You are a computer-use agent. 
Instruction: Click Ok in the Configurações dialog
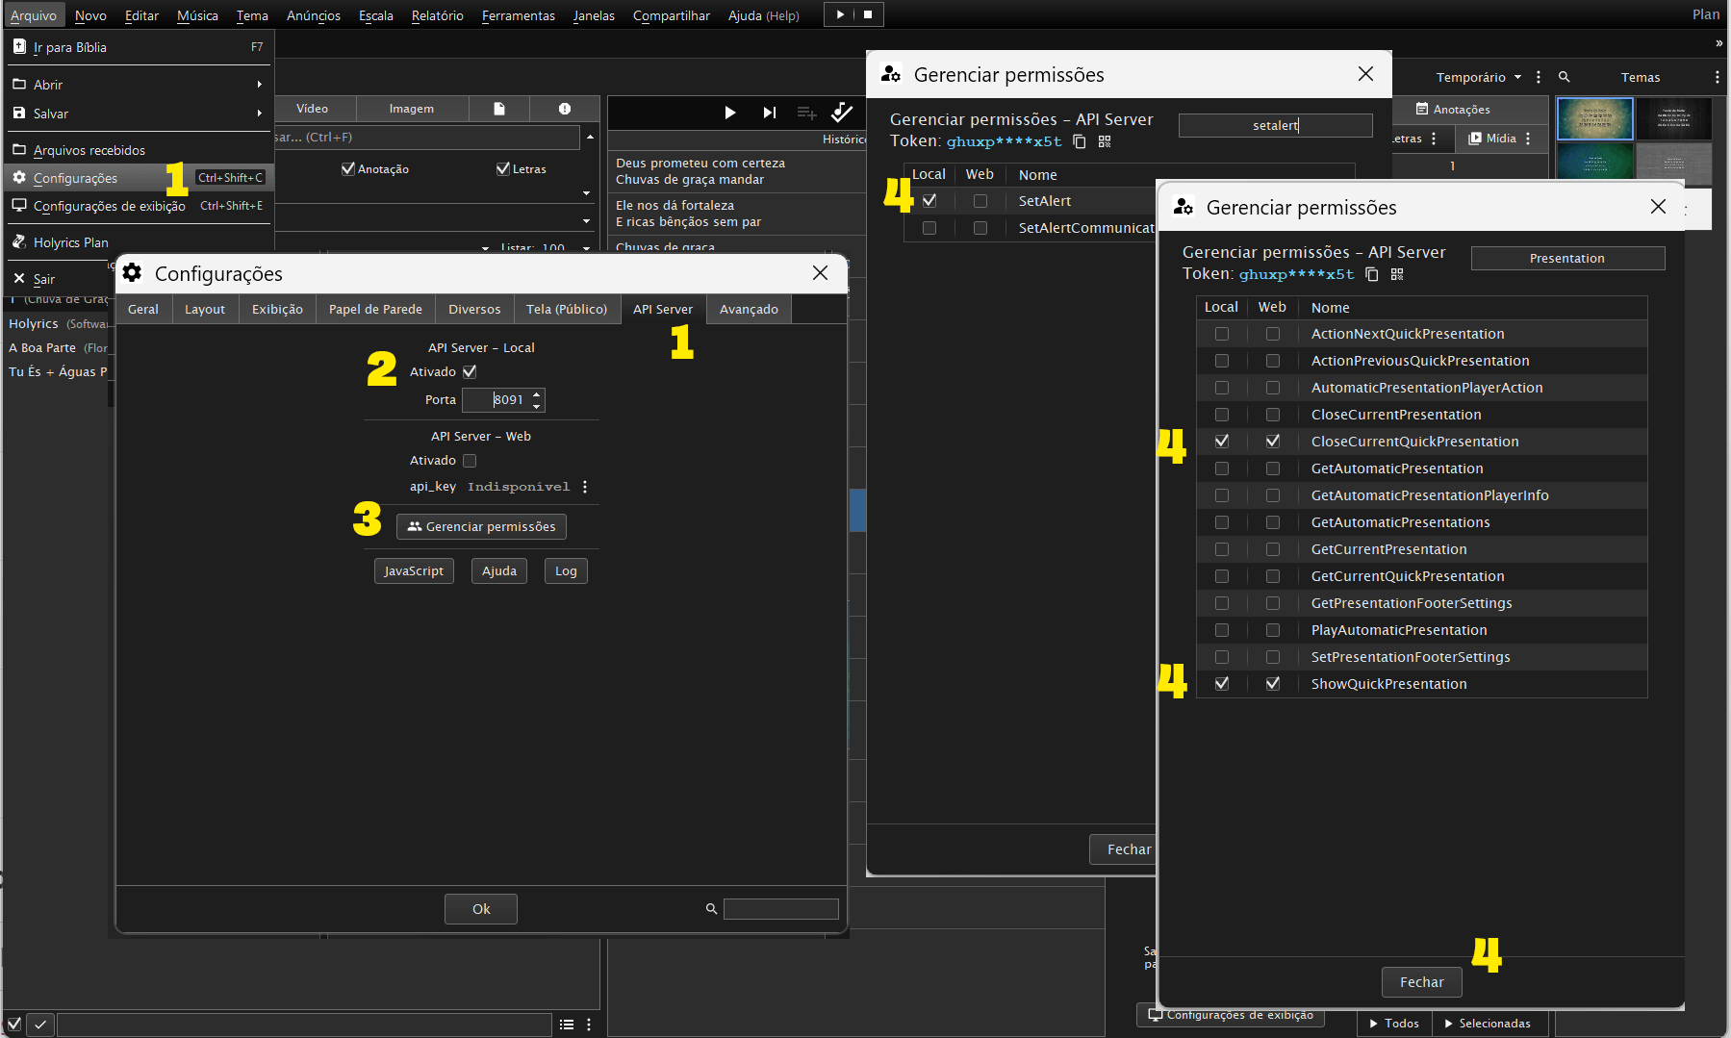point(481,909)
